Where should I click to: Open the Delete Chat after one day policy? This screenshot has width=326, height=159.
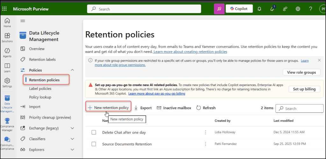coord(124,132)
